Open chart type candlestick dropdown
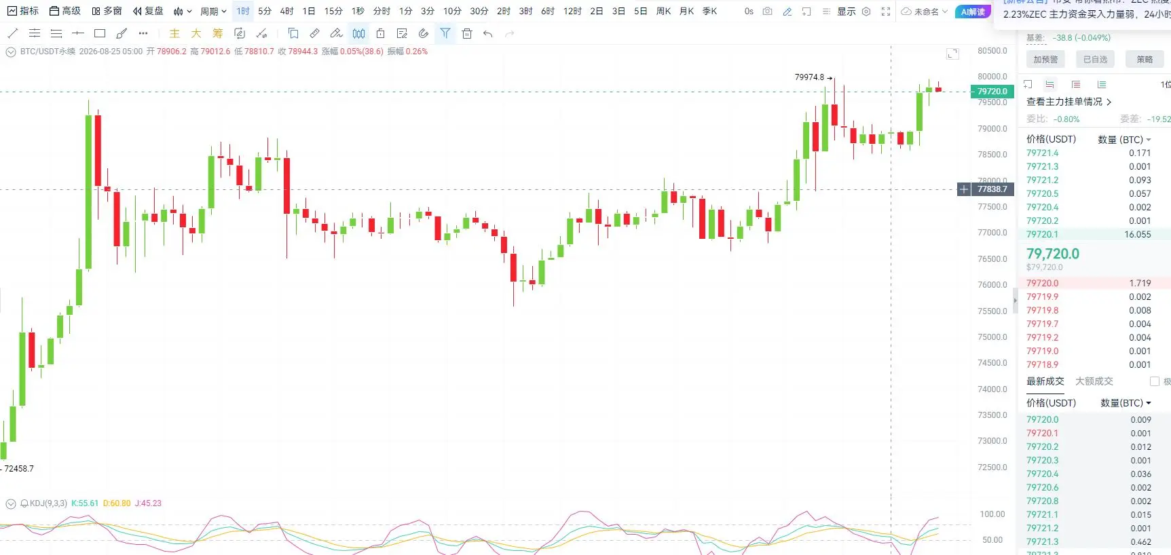This screenshot has width=1171, height=555. pyautogui.click(x=183, y=12)
